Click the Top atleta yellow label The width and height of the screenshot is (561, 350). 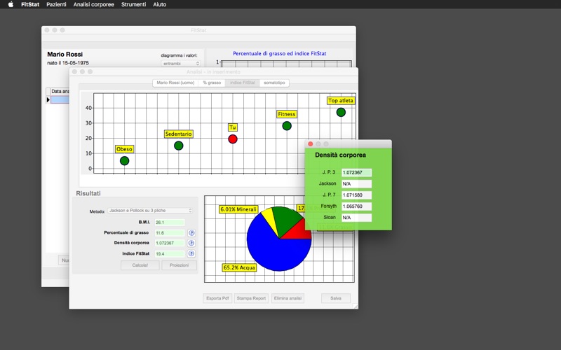341,101
